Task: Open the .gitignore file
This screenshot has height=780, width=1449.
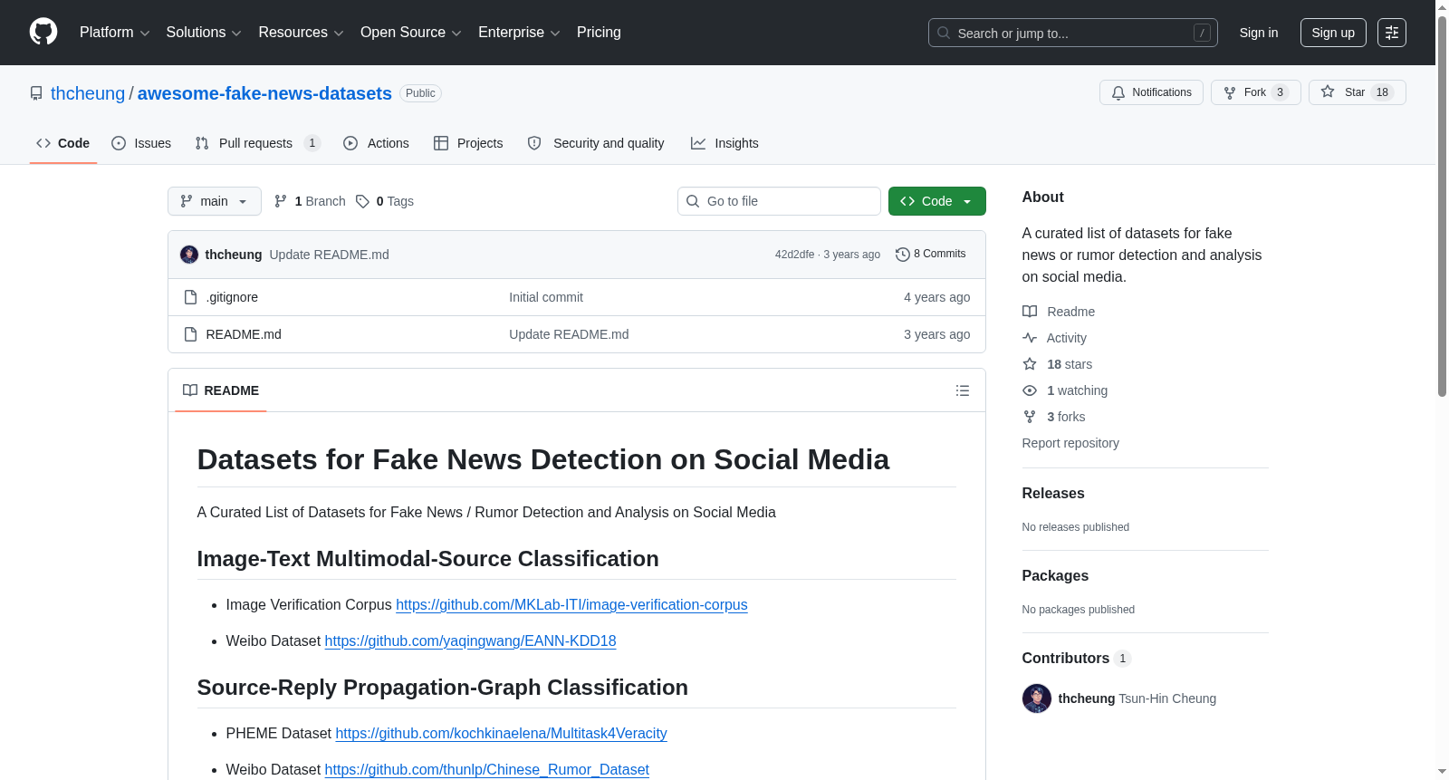Action: (232, 297)
